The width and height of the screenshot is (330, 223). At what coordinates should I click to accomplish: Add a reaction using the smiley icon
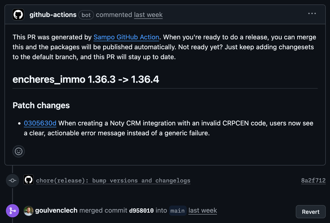point(18,151)
